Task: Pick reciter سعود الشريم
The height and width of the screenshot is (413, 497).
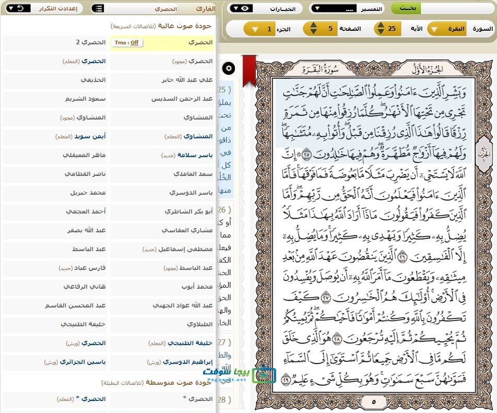Action: tap(54, 99)
